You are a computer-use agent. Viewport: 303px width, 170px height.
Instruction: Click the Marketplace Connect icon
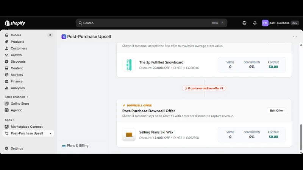pyautogui.click(x=6, y=127)
